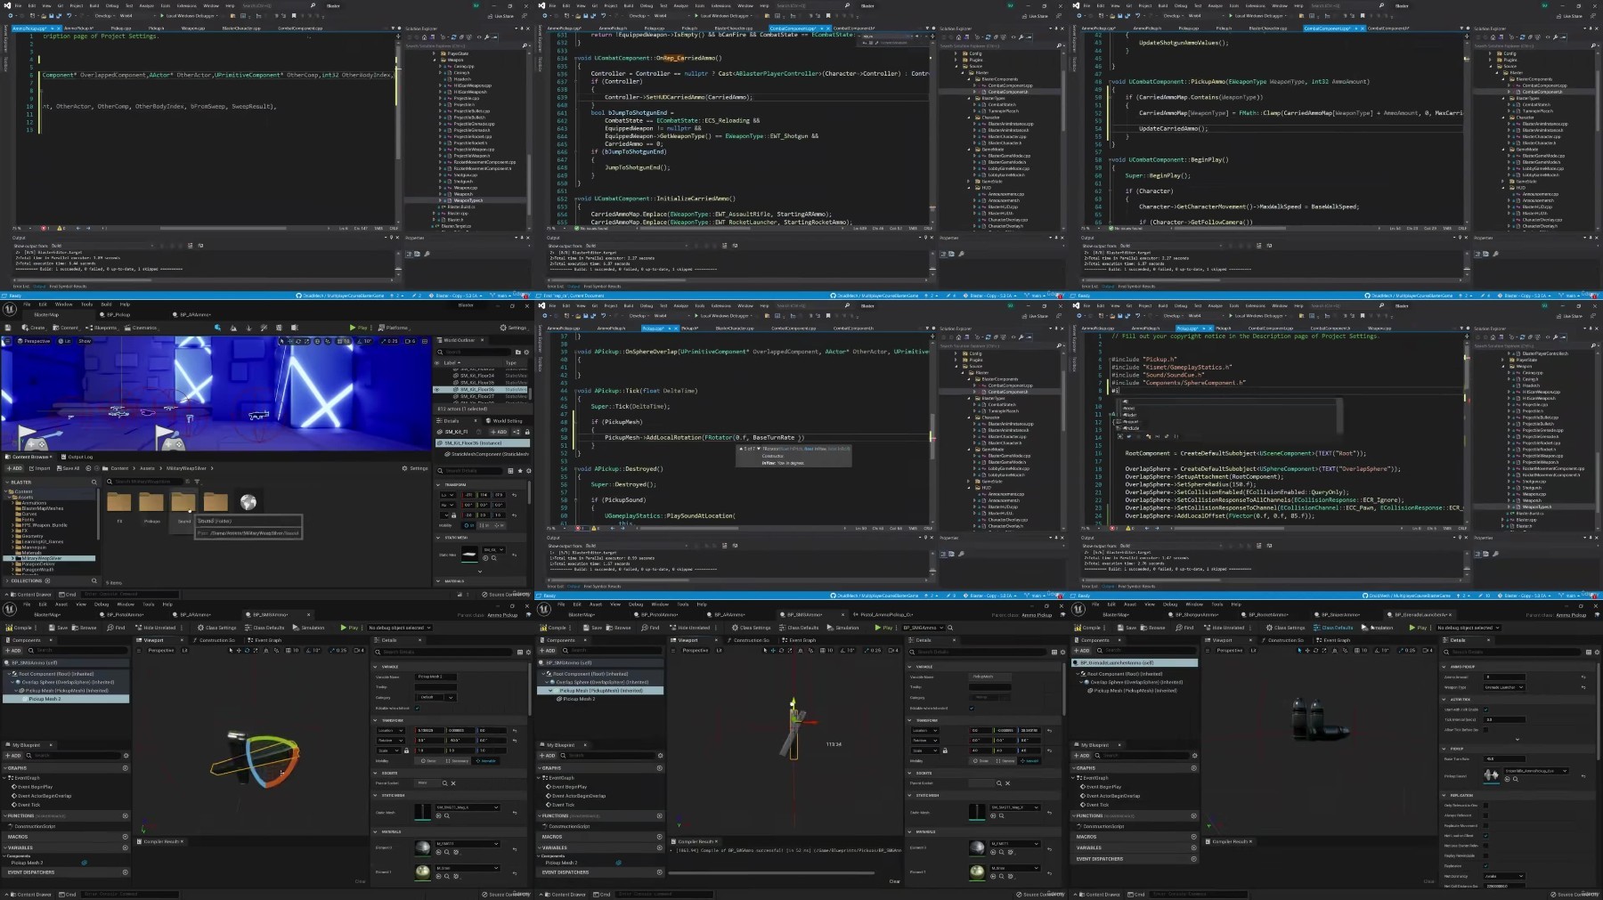Toggle Only Relevant to Owner checkbox
The image size is (1603, 900).
click(1485, 805)
